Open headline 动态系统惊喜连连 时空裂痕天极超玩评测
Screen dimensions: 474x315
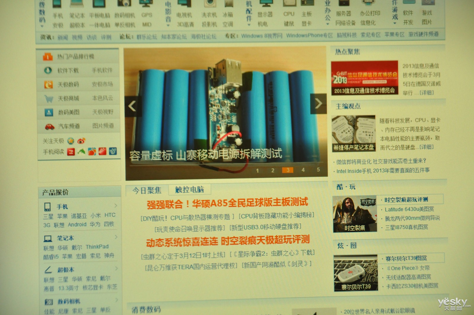[228, 240]
